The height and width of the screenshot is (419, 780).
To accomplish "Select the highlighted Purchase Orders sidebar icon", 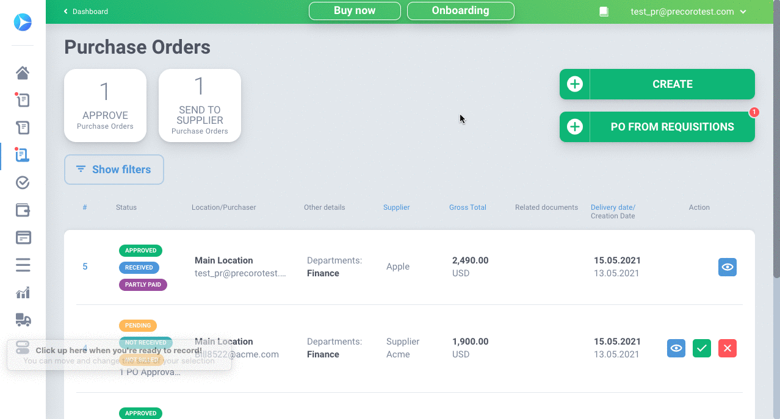I will [x=23, y=155].
